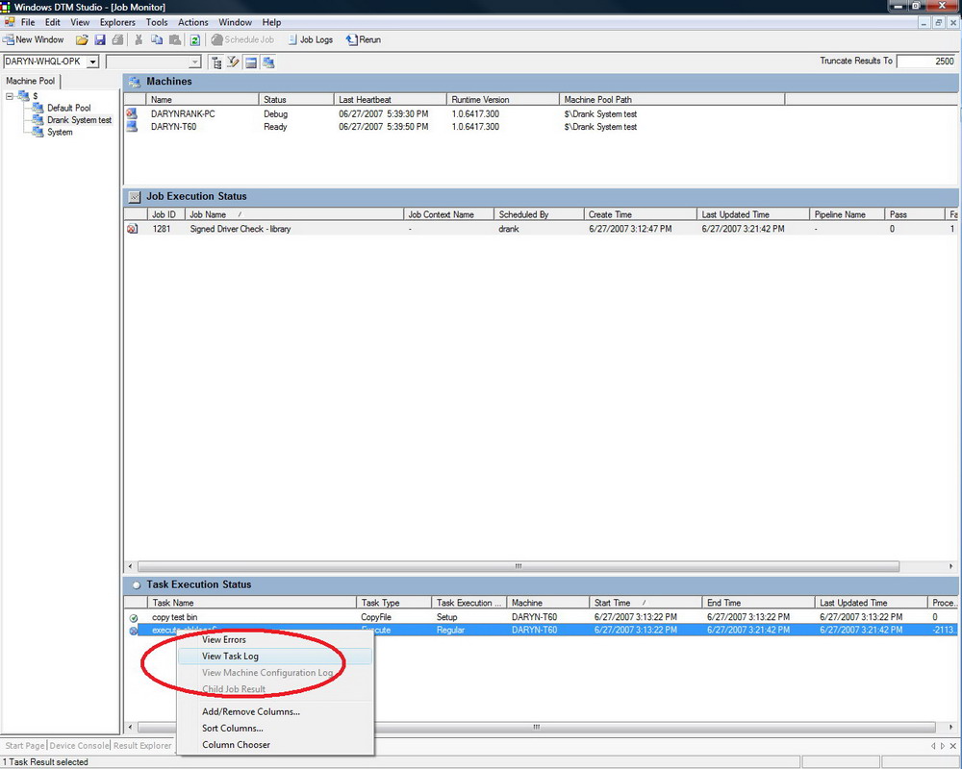
Task: Sort by the Start Time column header
Action: tap(645, 603)
